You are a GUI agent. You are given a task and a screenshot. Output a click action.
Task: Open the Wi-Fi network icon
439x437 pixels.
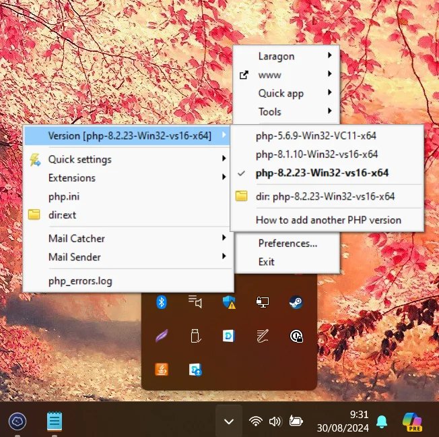coord(256,421)
